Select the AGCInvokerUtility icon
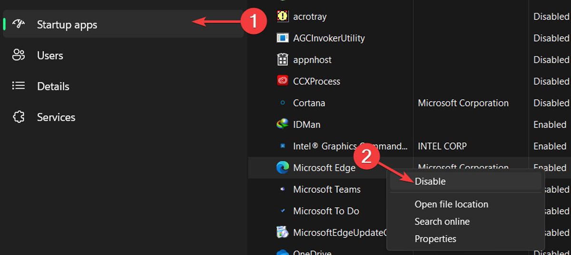Viewport: 571px width, 255px height. [283, 38]
